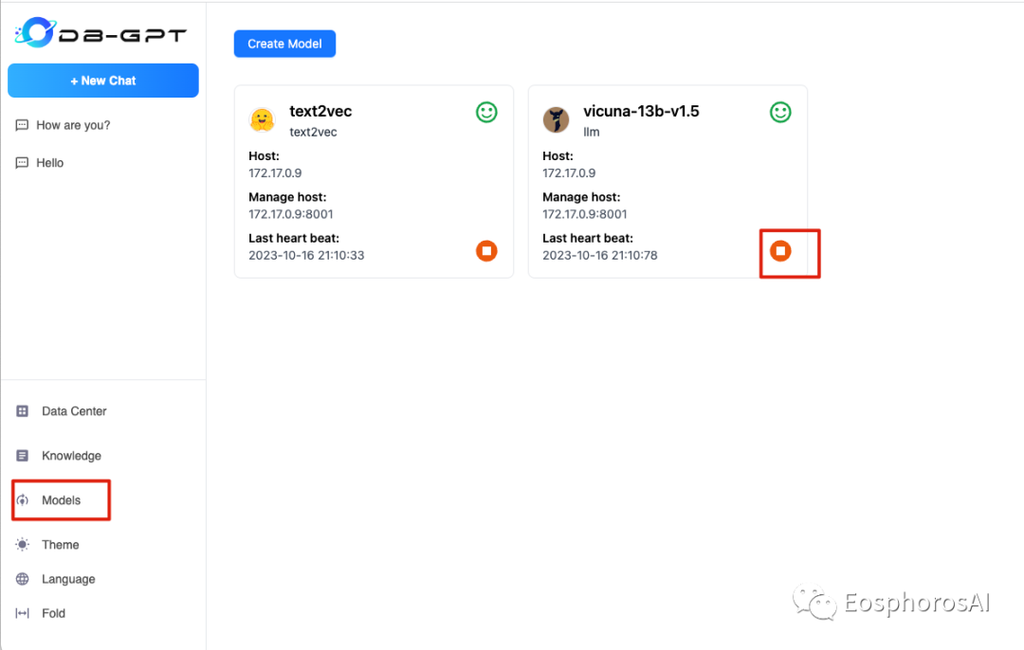
Task: Open the "How are you?" chat
Action: 73,125
